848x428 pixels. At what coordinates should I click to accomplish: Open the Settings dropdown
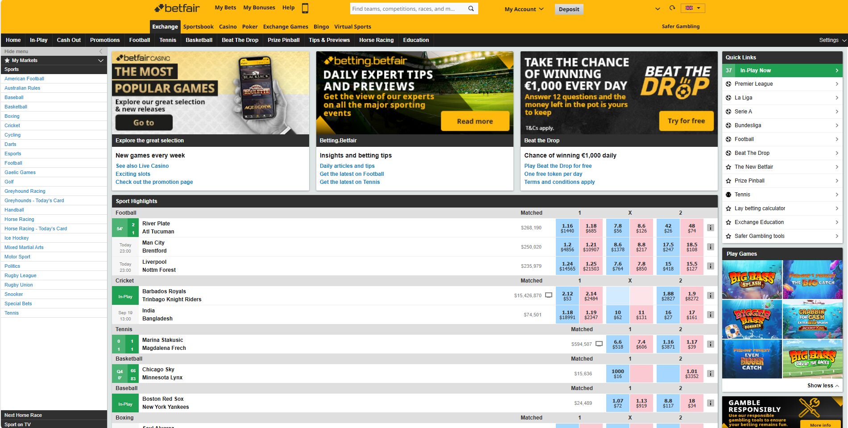(x=832, y=40)
